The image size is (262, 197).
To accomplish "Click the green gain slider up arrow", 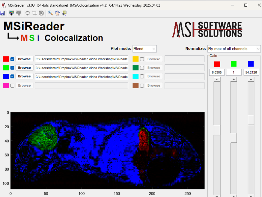I will 234,79.
